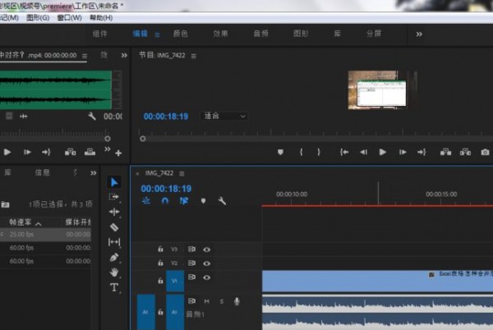Sort by frame rate column header
493x330 pixels.
pyautogui.click(x=21, y=222)
